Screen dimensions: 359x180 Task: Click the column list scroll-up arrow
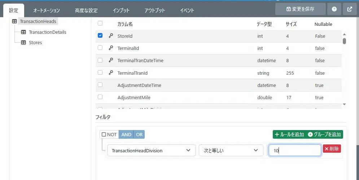(x=344, y=34)
